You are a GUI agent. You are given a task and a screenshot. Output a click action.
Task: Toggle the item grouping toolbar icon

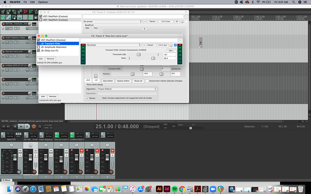(8, 17)
